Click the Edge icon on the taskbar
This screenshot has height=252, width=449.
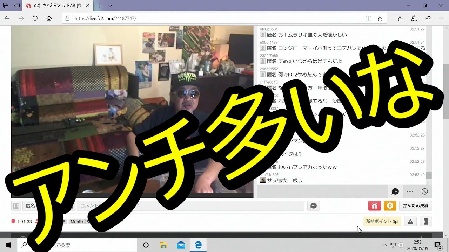[x=199, y=245]
